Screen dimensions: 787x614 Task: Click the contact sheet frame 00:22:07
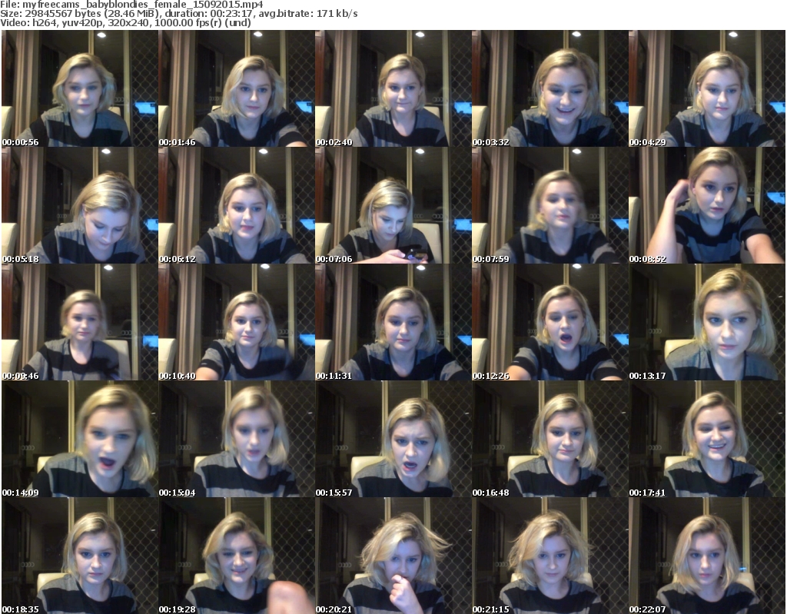(x=707, y=556)
